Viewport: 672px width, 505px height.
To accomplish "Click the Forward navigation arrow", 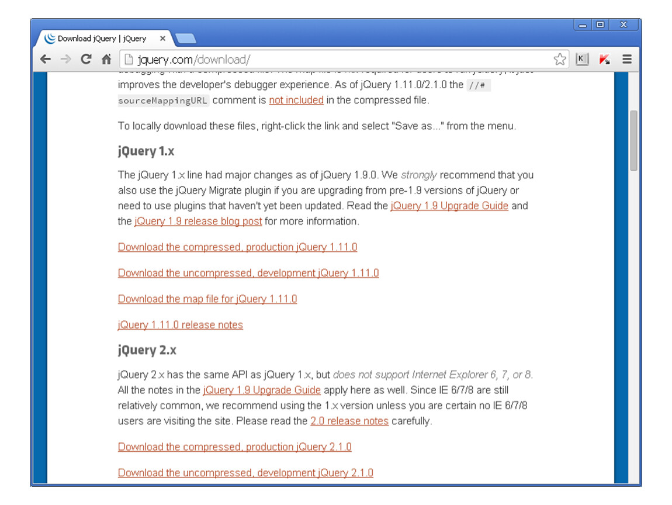I will click(x=65, y=59).
